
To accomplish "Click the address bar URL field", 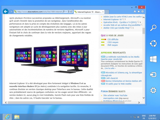I will pos(39,12).
